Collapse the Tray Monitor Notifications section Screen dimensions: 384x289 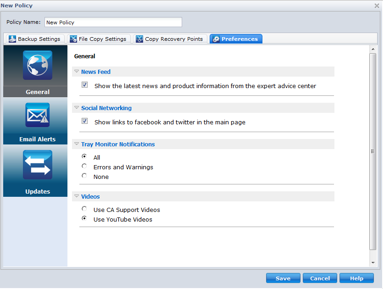[77, 144]
